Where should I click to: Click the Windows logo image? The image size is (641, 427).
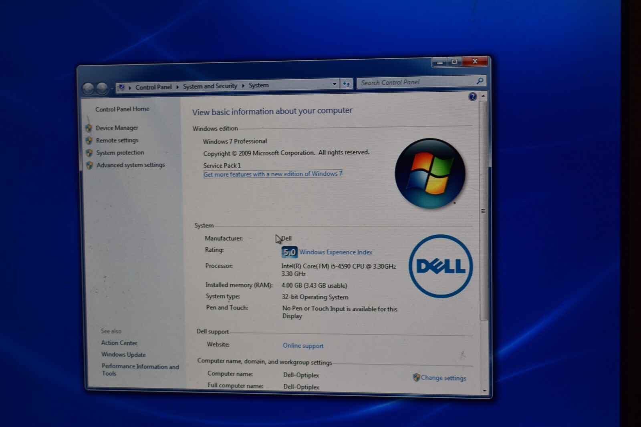430,173
